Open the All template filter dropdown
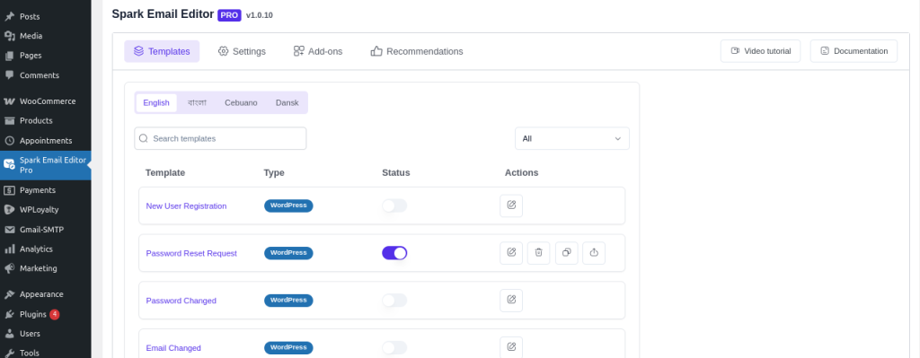 [572, 138]
